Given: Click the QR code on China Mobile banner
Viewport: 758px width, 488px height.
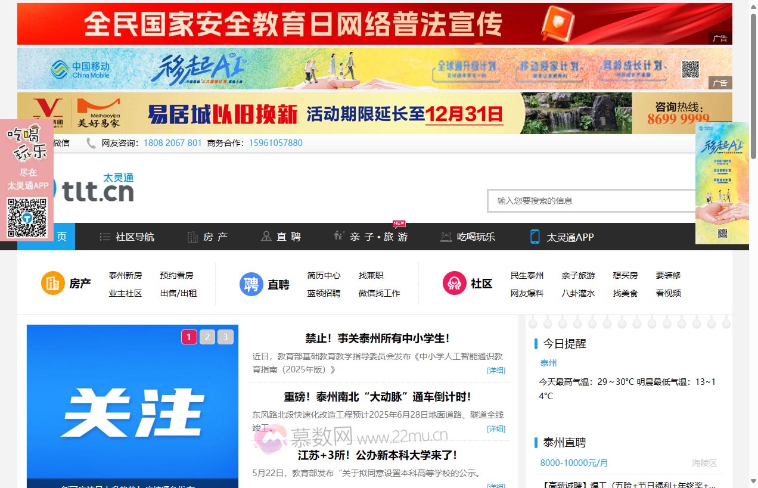Looking at the screenshot, I should tap(690, 69).
